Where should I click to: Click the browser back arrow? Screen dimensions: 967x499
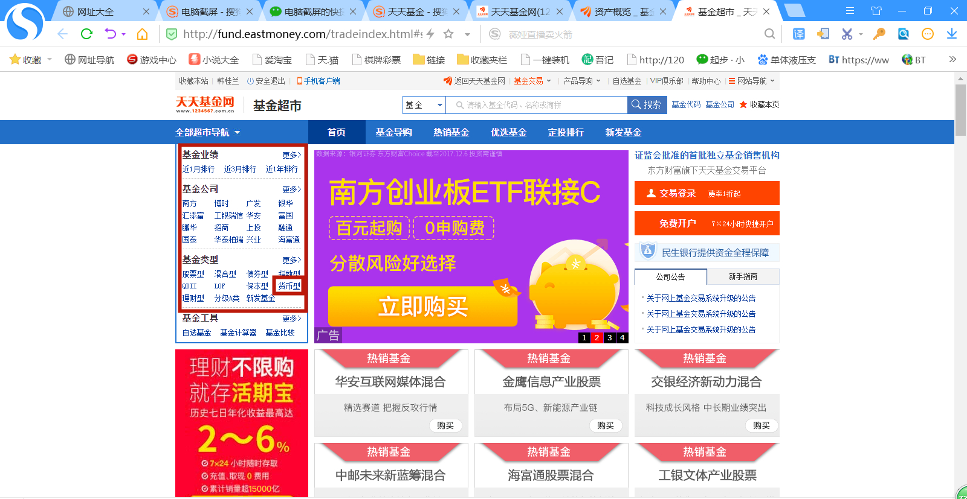(62, 34)
